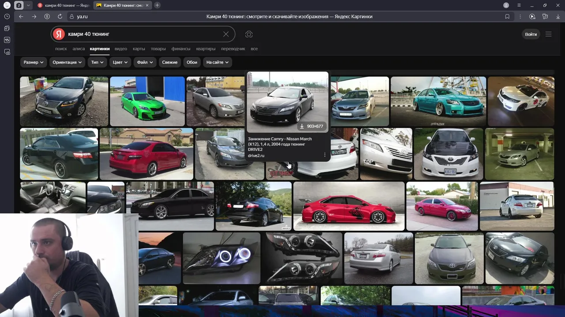Open the browser downloads panel
The width and height of the screenshot is (565, 317).
coord(558,16)
